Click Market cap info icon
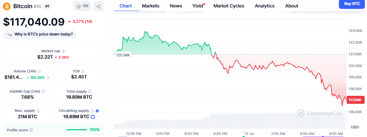The image size is (367, 137). pos(63,51)
